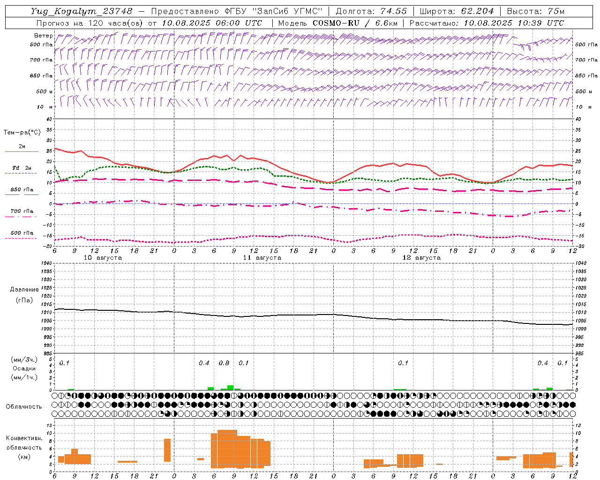The image size is (600, 480).
Task: Click the Ветер wind panel label
Action: tap(44, 36)
